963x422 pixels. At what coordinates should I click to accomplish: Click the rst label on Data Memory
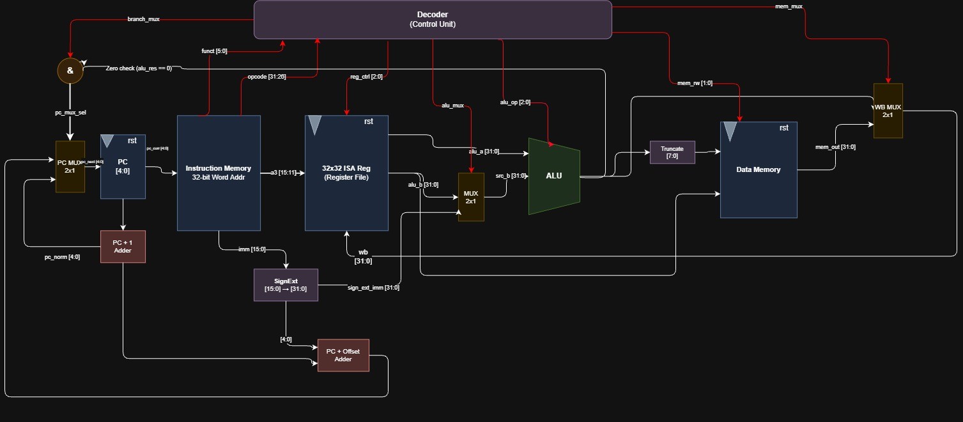tap(784, 128)
